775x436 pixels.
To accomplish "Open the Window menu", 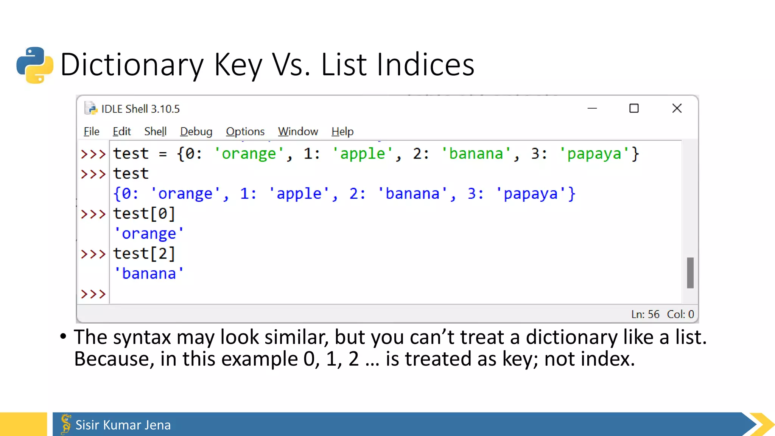I will [x=298, y=131].
